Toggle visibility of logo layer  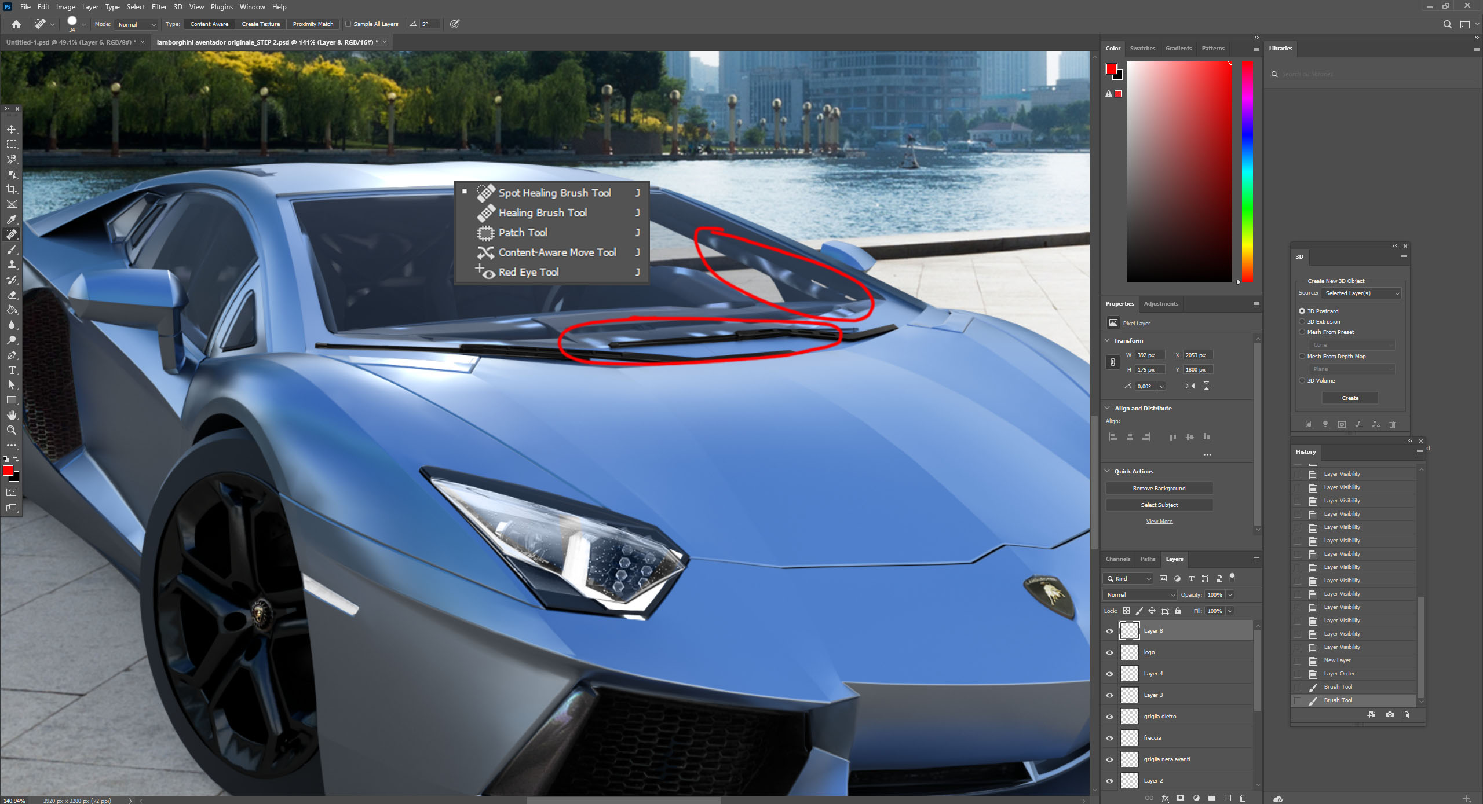coord(1109,652)
